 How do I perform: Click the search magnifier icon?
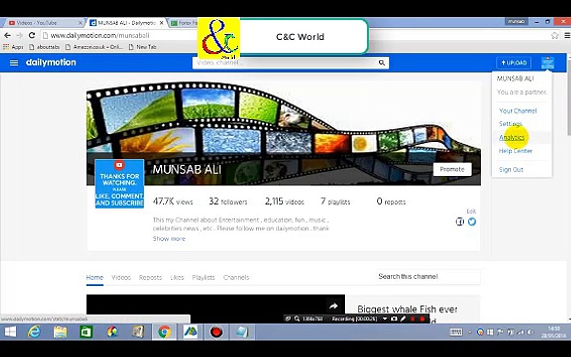(x=381, y=63)
